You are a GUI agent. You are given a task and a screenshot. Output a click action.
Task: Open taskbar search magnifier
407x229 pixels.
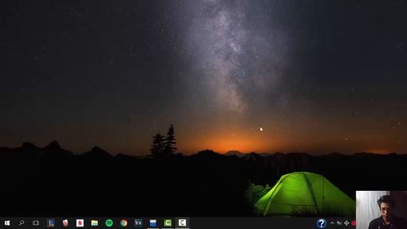coord(22,223)
